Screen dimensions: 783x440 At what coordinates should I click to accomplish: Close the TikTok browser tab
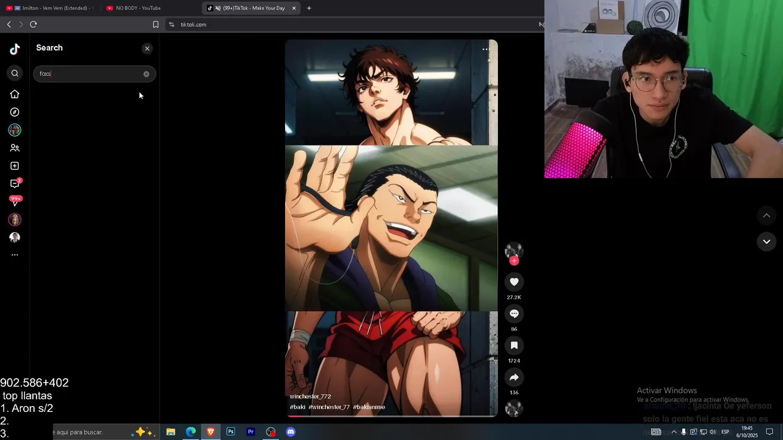pos(294,8)
